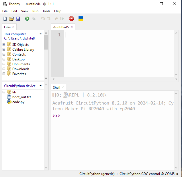Open the Run menu
Image resolution: width=182 pixels, height=177 pixels.
(35, 11)
